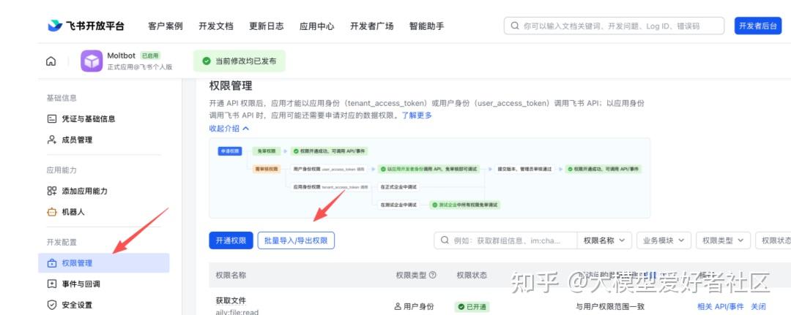Click the 机器人 robot icon
The width and height of the screenshot is (791, 315).
click(51, 212)
